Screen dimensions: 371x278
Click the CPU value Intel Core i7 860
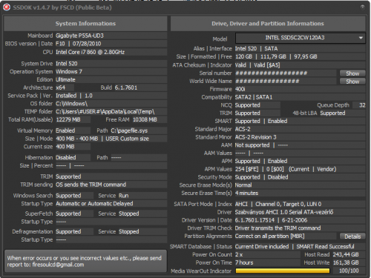(x=90, y=52)
